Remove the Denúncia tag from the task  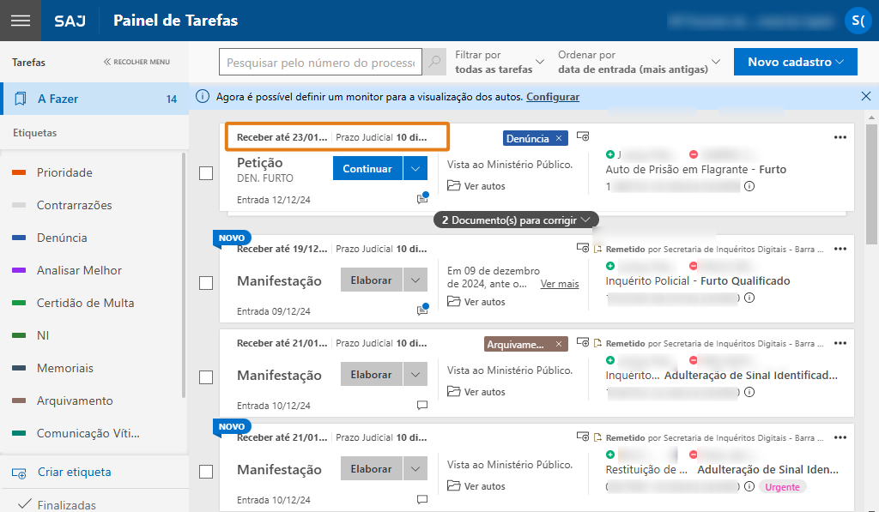click(559, 138)
